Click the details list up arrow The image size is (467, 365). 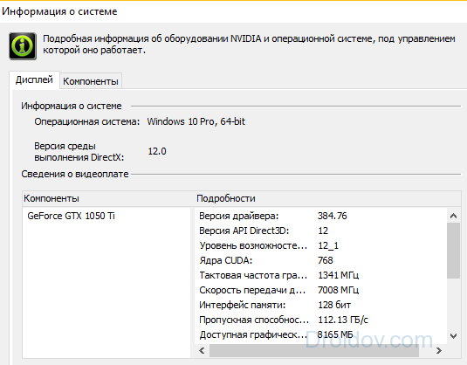(x=453, y=216)
